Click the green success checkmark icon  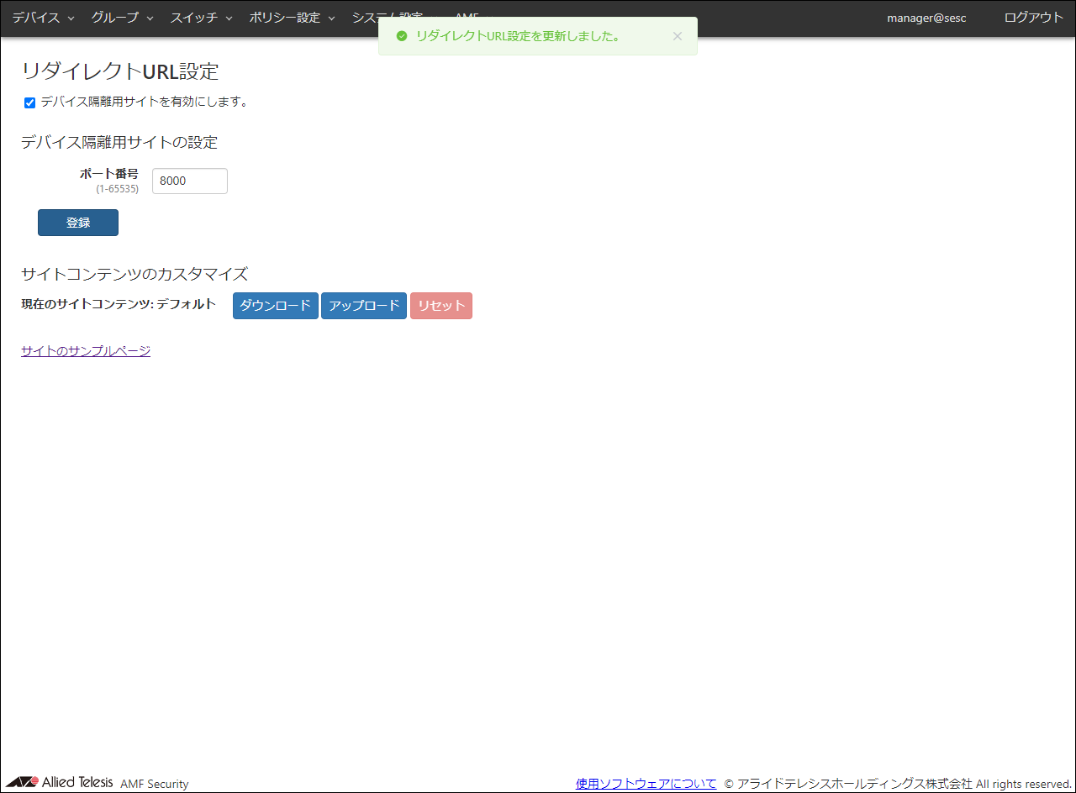click(402, 36)
